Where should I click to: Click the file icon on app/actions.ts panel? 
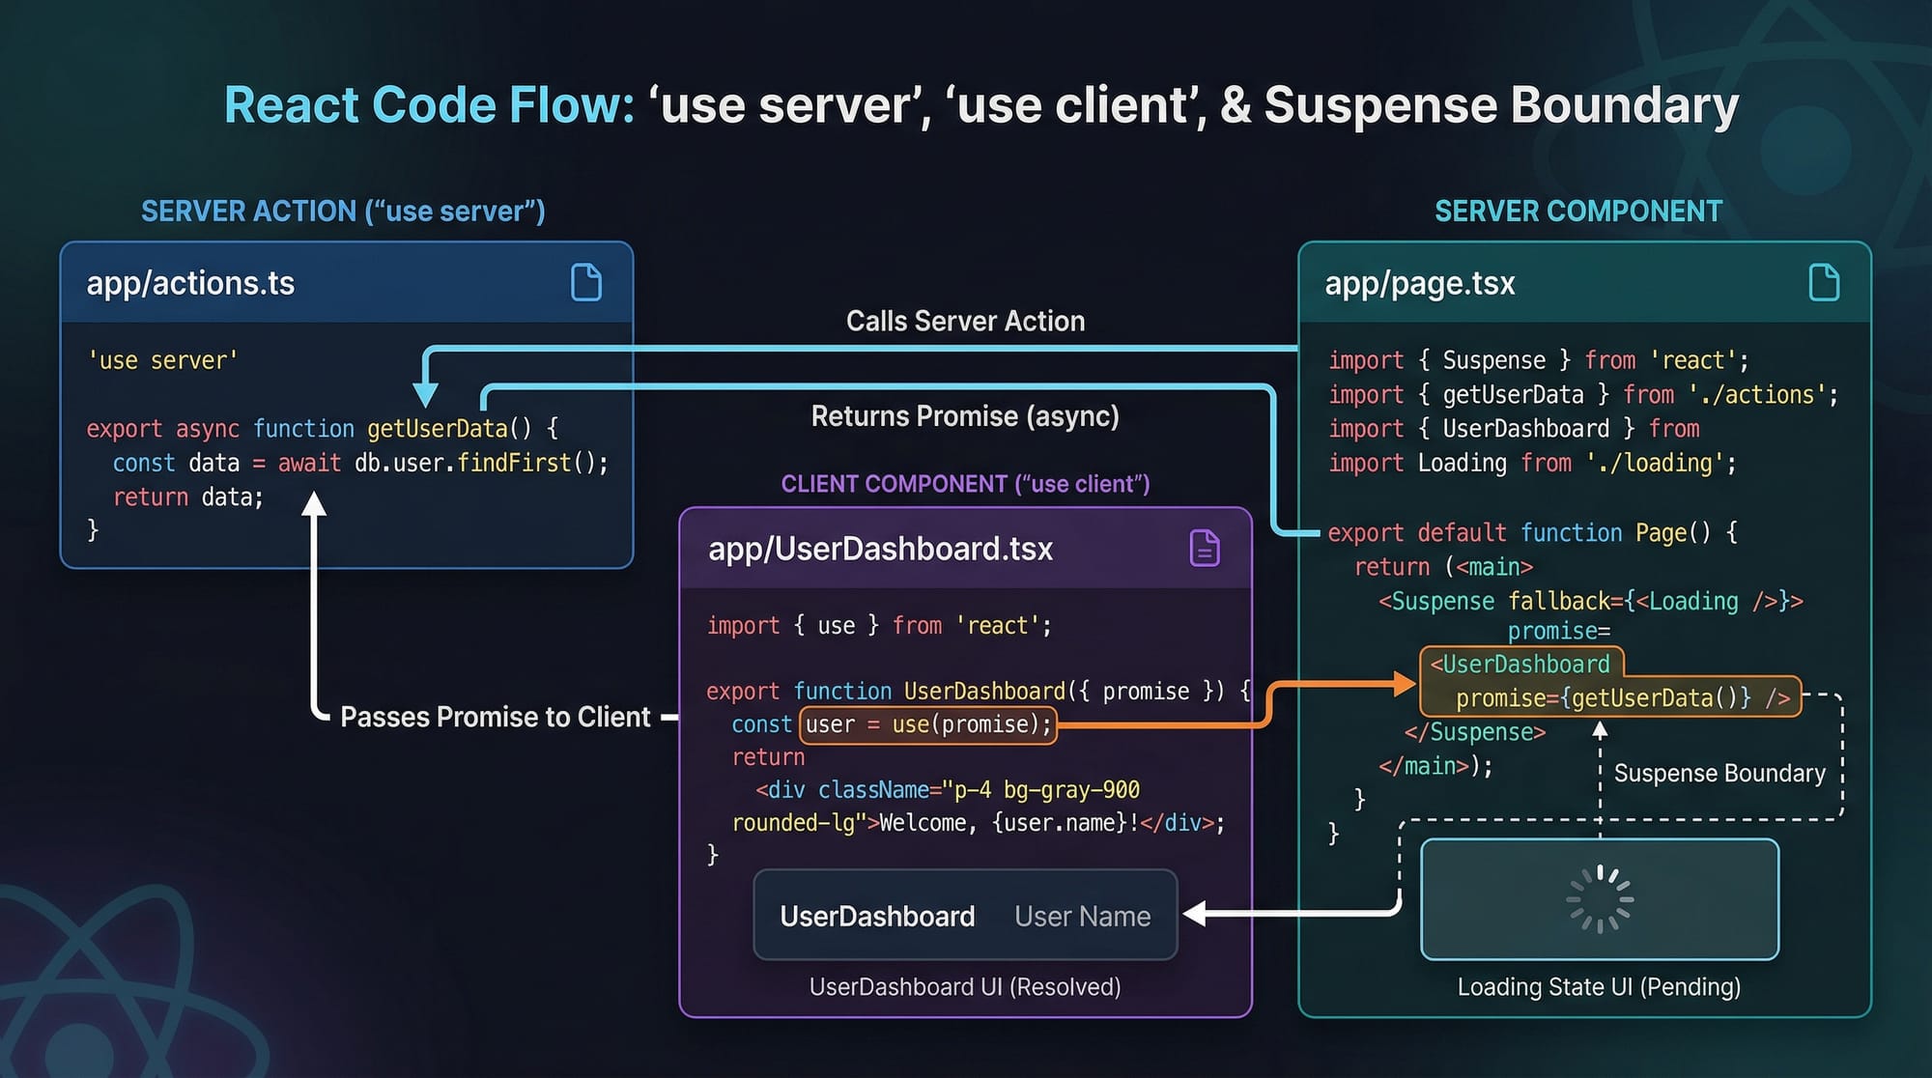click(586, 283)
